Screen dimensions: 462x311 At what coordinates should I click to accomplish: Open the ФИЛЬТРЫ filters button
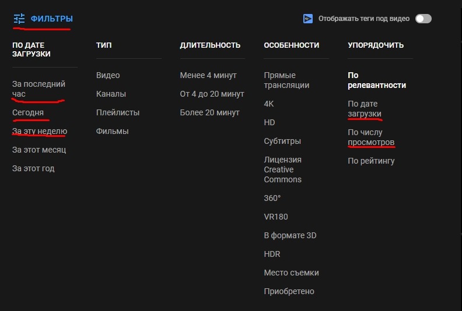(x=51, y=19)
